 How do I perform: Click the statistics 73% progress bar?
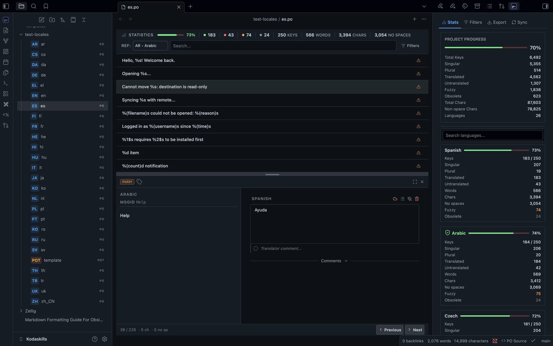170,35
